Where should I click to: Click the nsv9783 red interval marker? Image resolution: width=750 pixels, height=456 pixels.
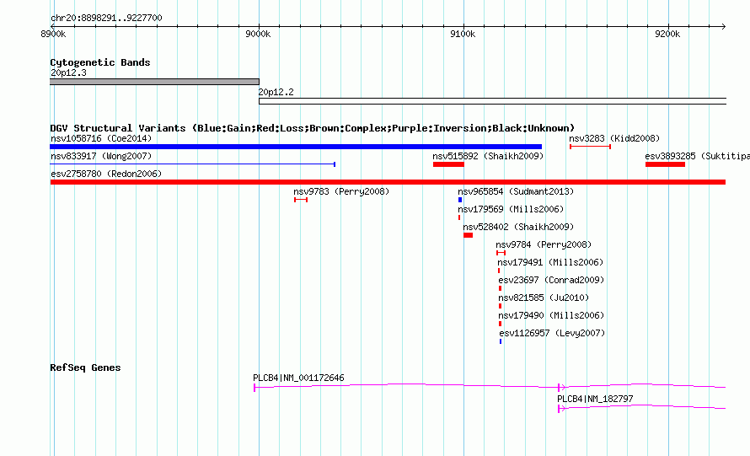(x=301, y=200)
